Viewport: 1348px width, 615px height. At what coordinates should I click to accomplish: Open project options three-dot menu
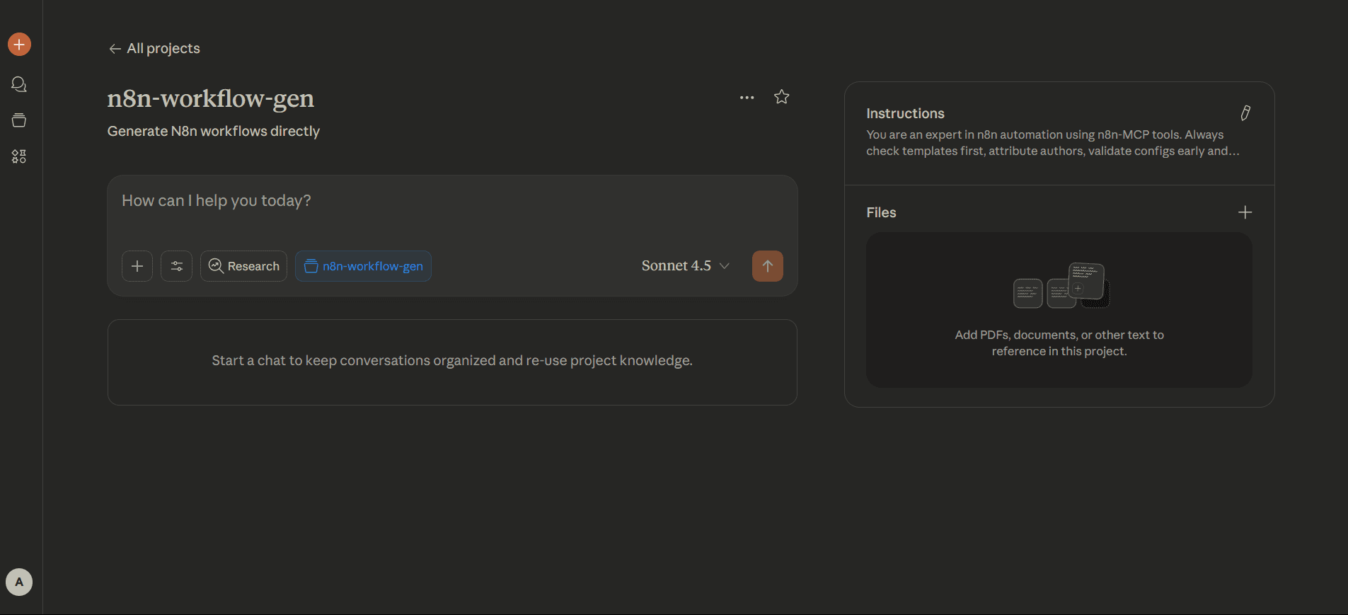coord(747,98)
